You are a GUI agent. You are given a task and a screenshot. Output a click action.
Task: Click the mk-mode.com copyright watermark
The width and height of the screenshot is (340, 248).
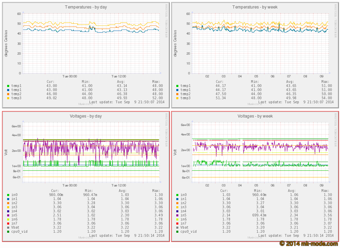(309, 244)
